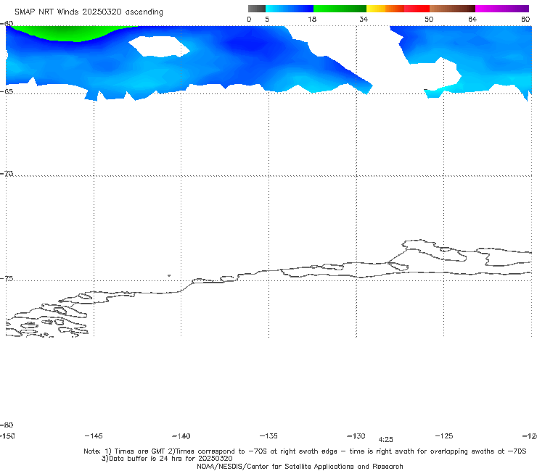Image resolution: width=537 pixels, height=471 pixels.
Task: Click the brown segment of the color bar
Action: click(x=452, y=9)
